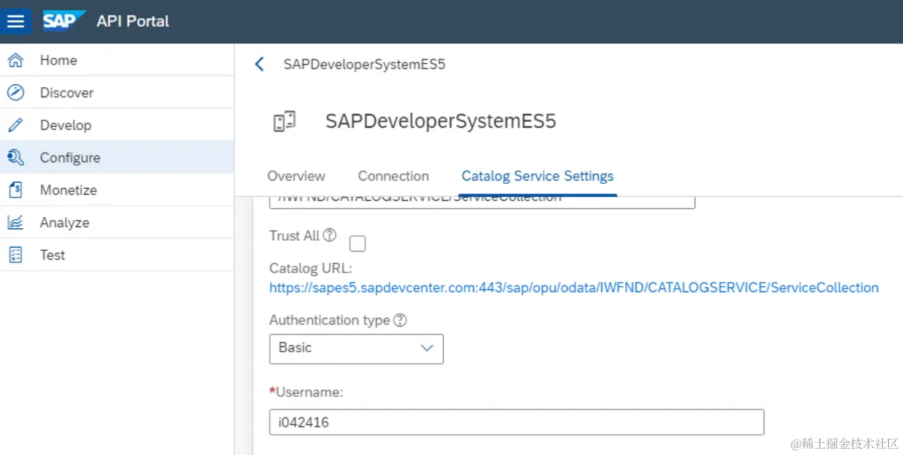Click the Test checklist icon
Image resolution: width=903 pixels, height=455 pixels.
(16, 255)
